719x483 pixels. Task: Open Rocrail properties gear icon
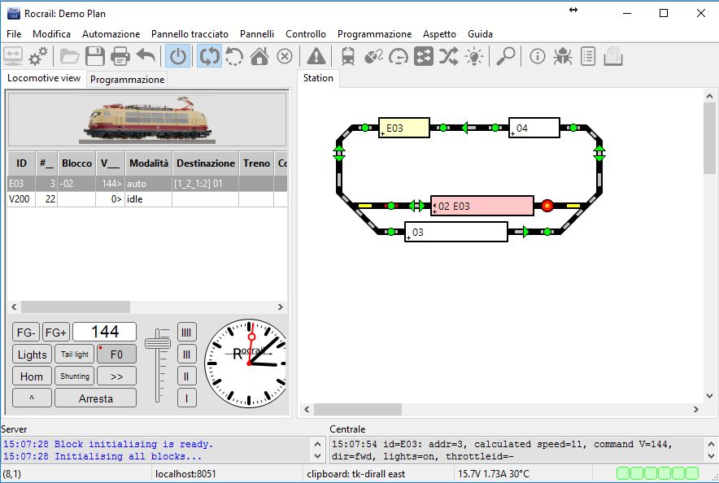point(37,57)
